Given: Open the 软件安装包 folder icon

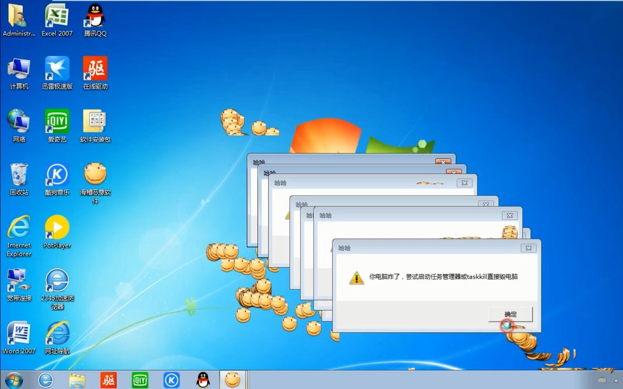Looking at the screenshot, I should tap(96, 126).
